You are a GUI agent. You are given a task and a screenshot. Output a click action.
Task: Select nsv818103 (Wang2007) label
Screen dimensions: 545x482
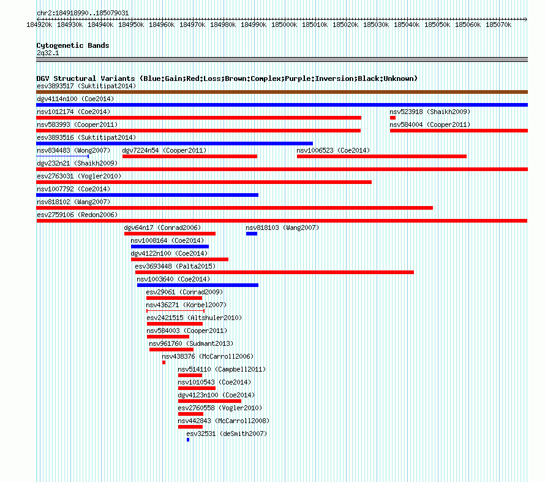282,228
